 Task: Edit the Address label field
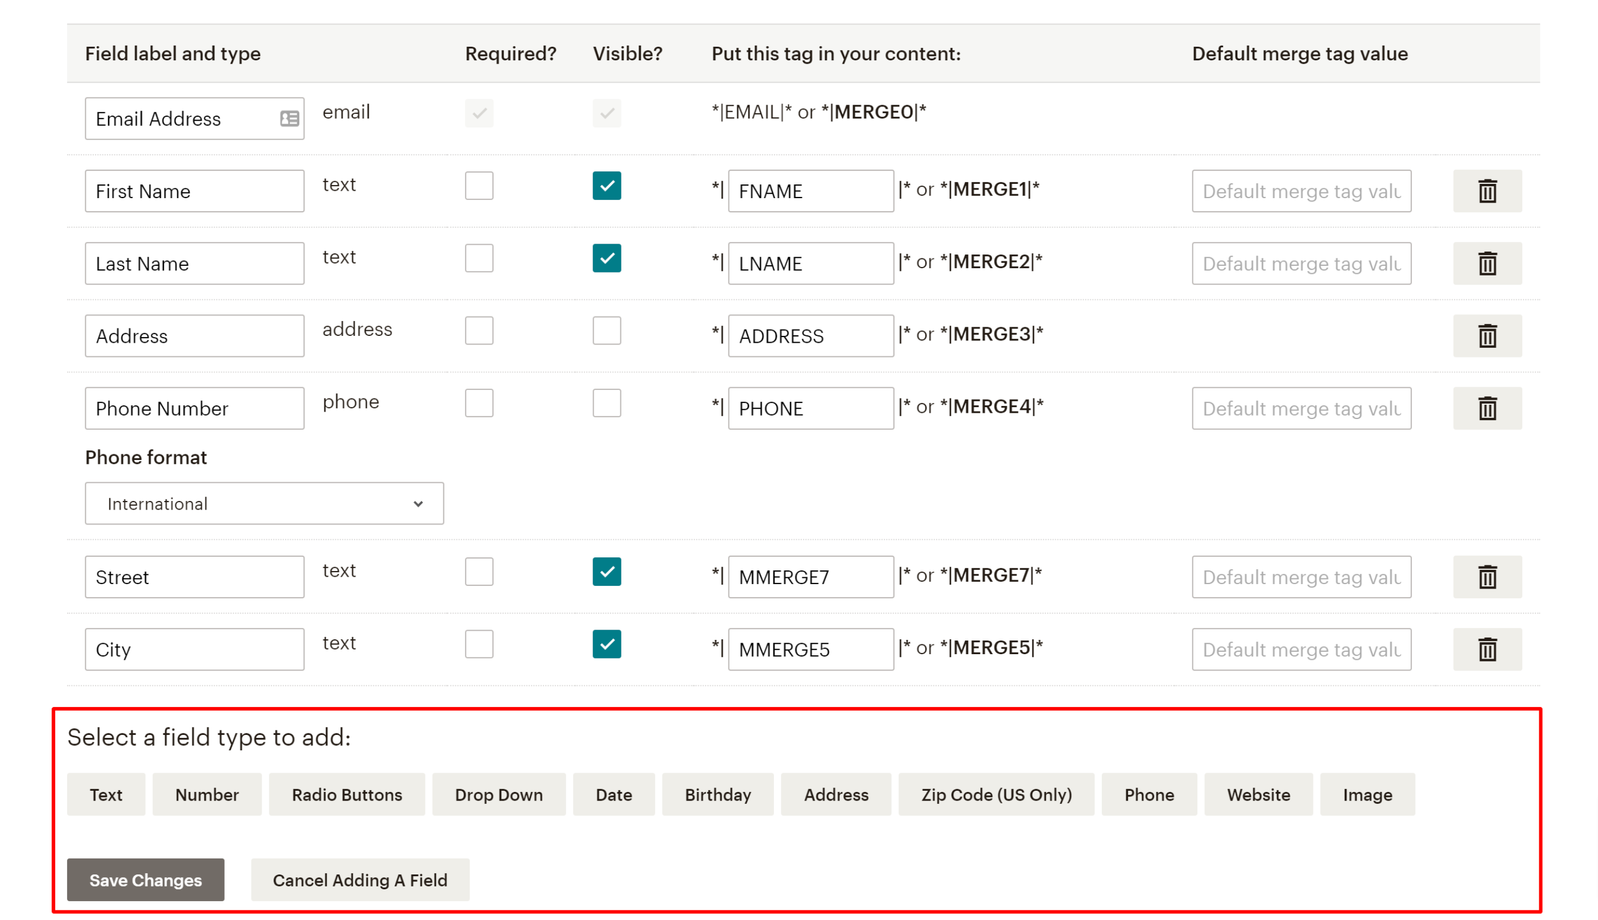[195, 335]
